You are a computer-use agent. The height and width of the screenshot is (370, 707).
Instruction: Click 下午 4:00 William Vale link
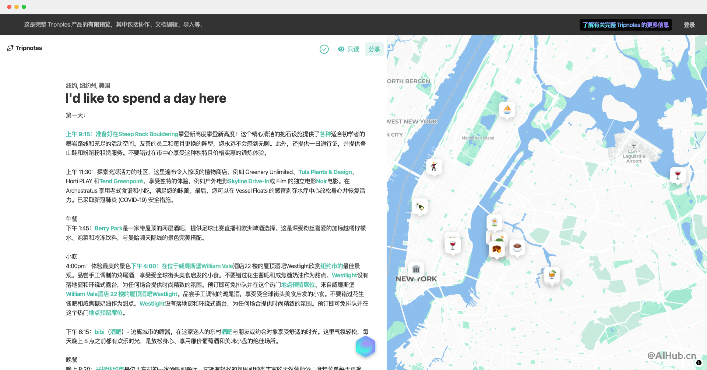(x=182, y=266)
